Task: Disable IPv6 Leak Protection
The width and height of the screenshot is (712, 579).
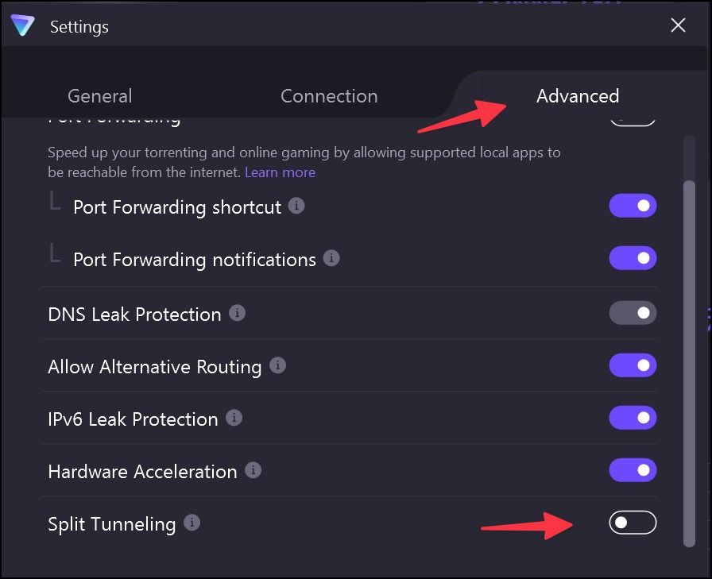Action: pyautogui.click(x=633, y=418)
